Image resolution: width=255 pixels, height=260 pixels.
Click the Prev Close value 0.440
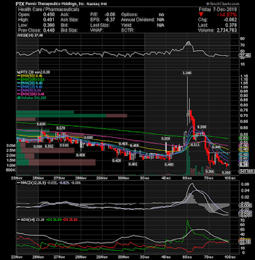click(x=49, y=31)
